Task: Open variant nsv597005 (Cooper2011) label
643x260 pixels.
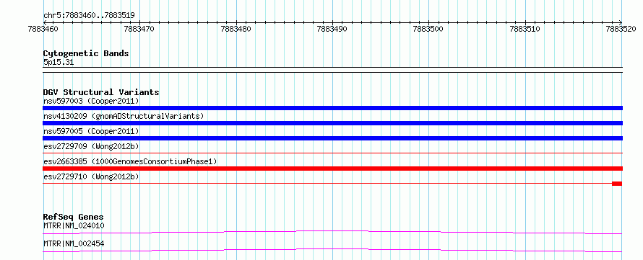Action: click(91, 131)
